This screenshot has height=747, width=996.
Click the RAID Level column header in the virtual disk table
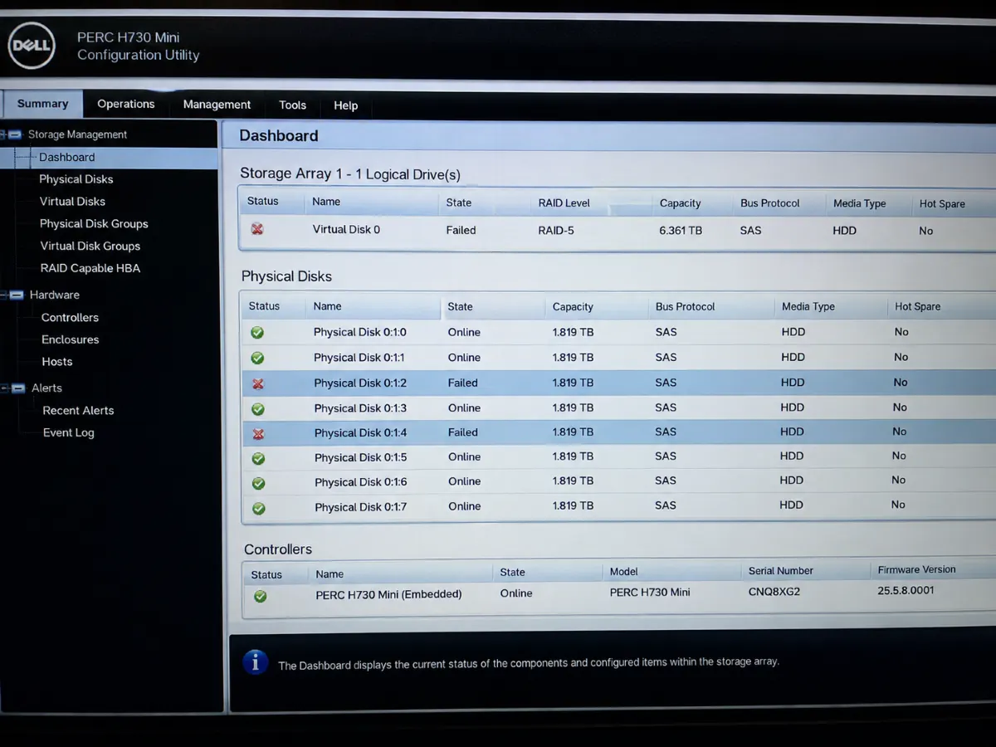click(x=564, y=203)
